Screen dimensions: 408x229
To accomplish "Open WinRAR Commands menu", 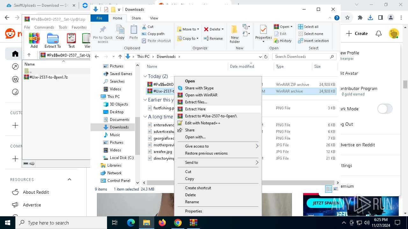I will click(x=44, y=27).
